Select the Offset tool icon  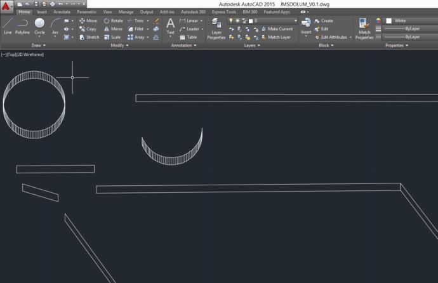point(156,37)
